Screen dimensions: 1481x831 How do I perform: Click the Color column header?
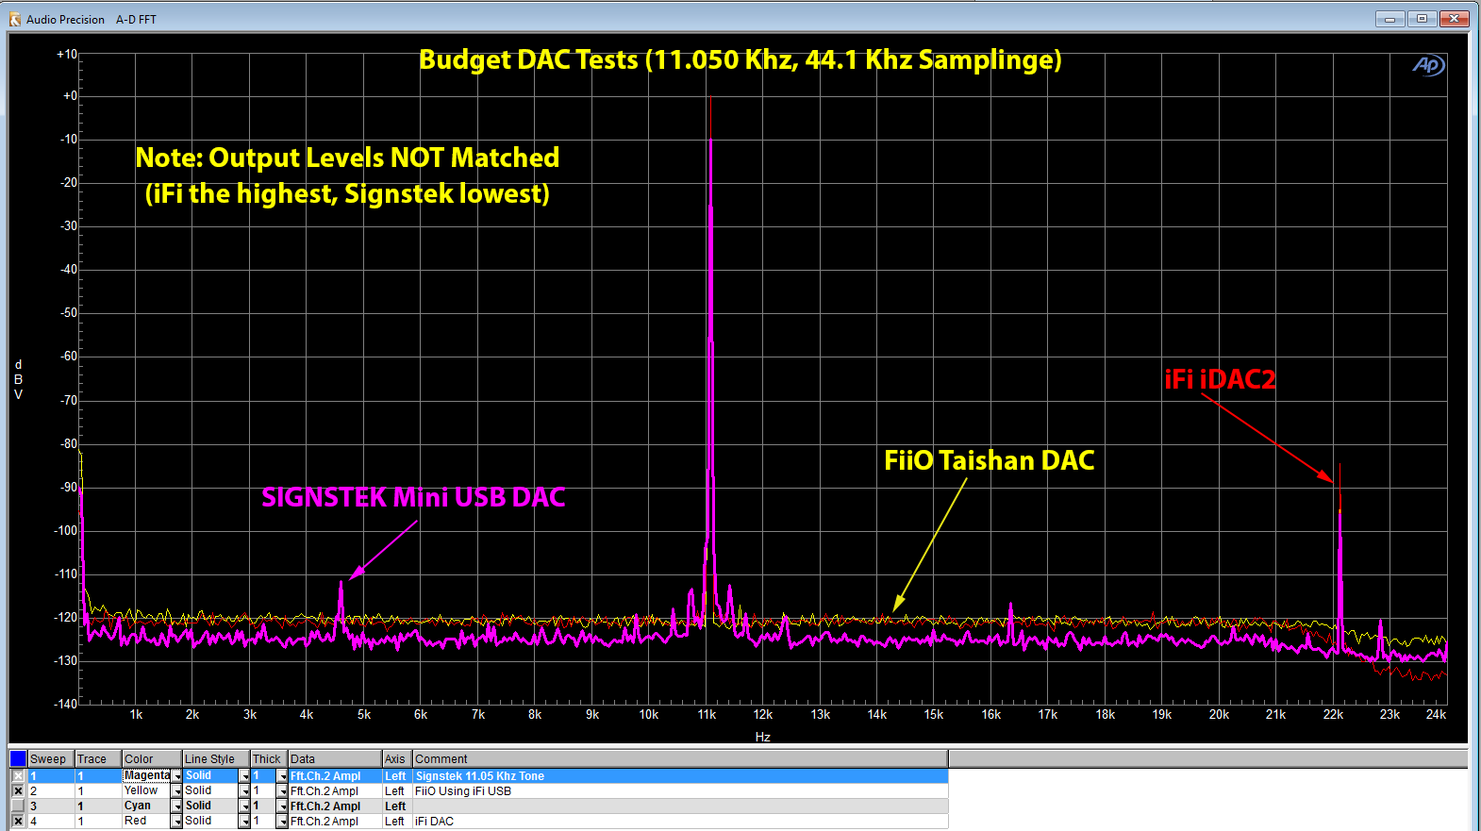point(152,758)
